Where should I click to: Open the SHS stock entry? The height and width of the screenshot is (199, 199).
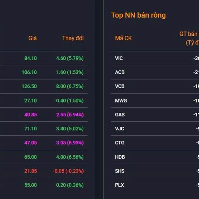pyautogui.click(x=119, y=171)
